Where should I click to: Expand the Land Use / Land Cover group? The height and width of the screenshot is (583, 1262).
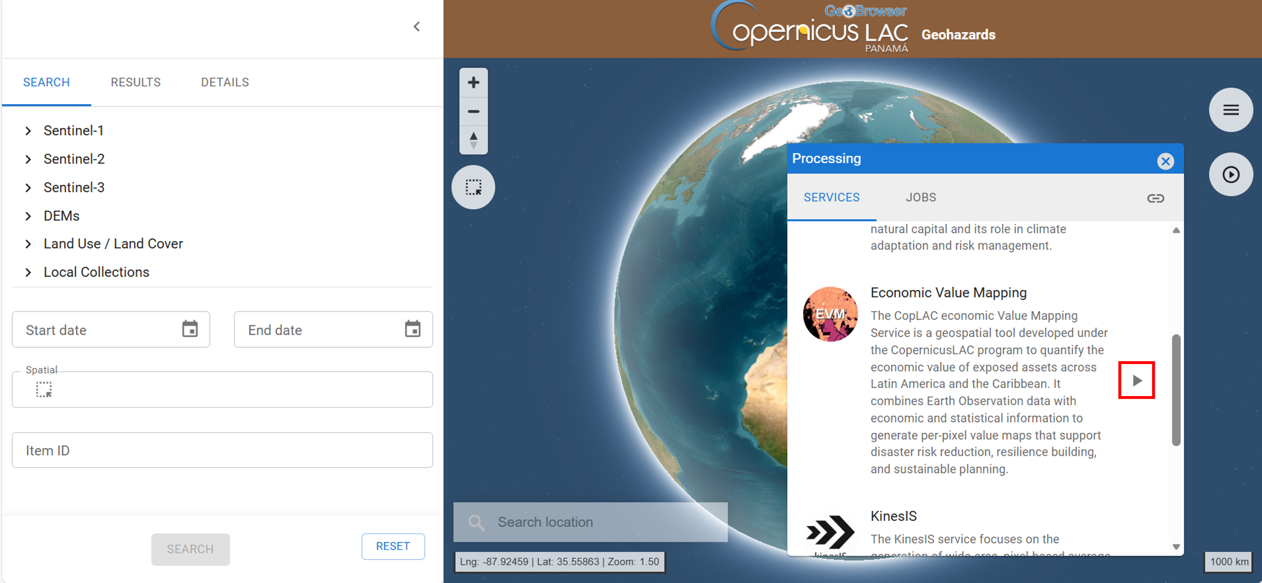pyautogui.click(x=29, y=244)
